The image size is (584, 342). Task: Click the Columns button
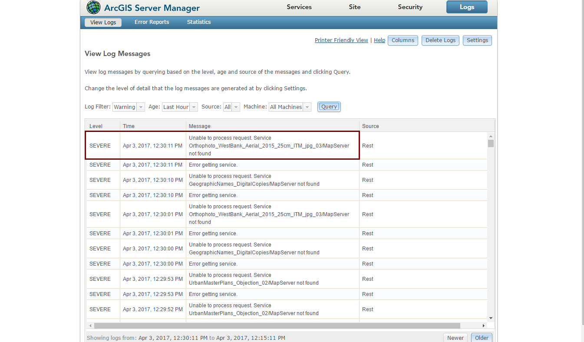click(403, 40)
